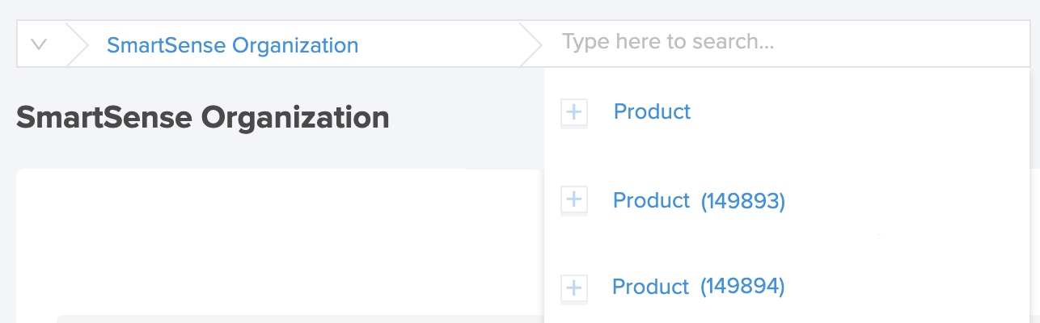Click blank space between first two Product results

784,156
